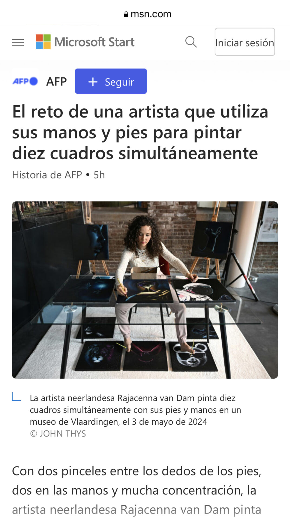This screenshot has width=290, height=518.
Task: Click the photo caption about Rajacenna van Dam
Action: pyautogui.click(x=135, y=410)
